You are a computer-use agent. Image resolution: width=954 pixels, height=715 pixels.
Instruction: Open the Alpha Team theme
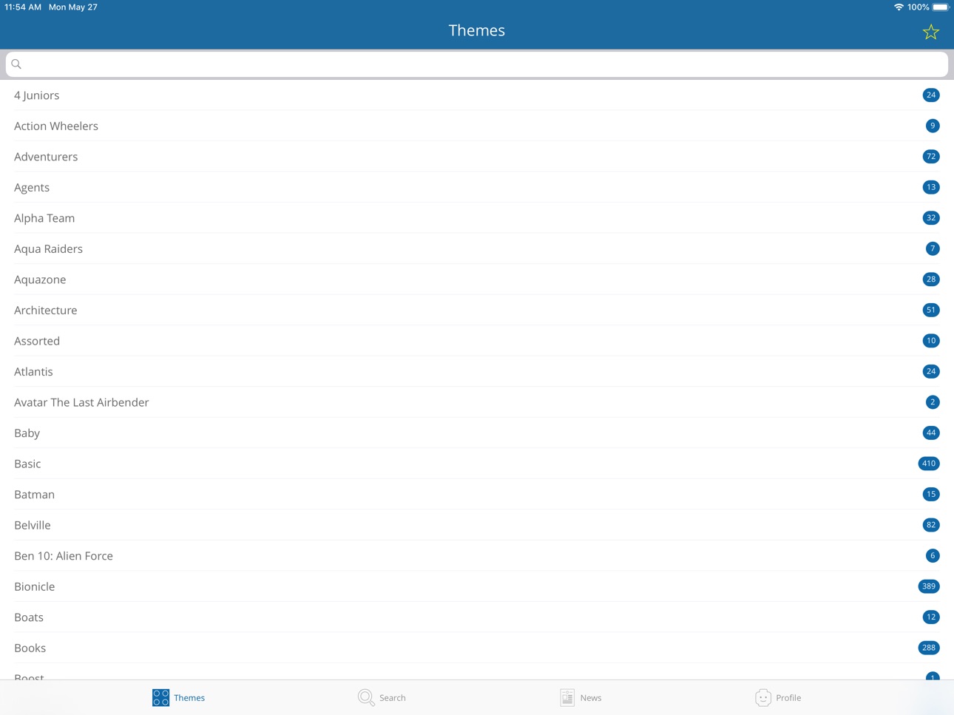[477, 218]
